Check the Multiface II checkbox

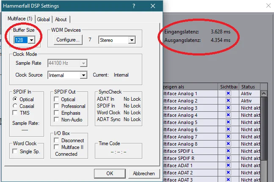(56, 147)
